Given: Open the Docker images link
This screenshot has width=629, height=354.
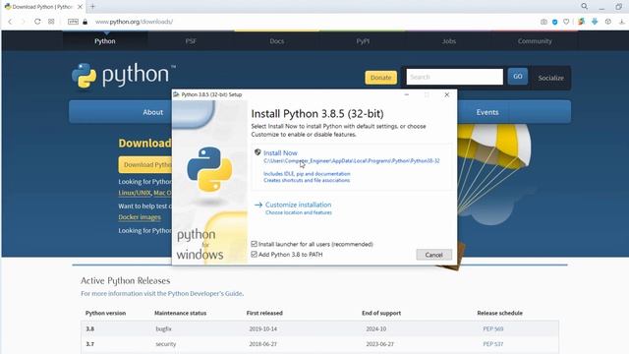Looking at the screenshot, I should 140,217.
